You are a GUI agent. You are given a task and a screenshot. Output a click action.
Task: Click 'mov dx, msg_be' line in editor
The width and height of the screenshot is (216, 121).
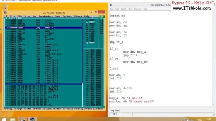tap(135, 62)
